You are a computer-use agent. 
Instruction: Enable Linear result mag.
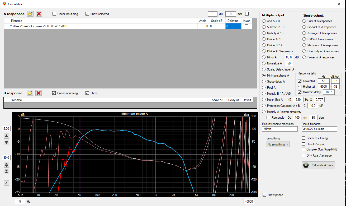pyautogui.click(x=304, y=138)
